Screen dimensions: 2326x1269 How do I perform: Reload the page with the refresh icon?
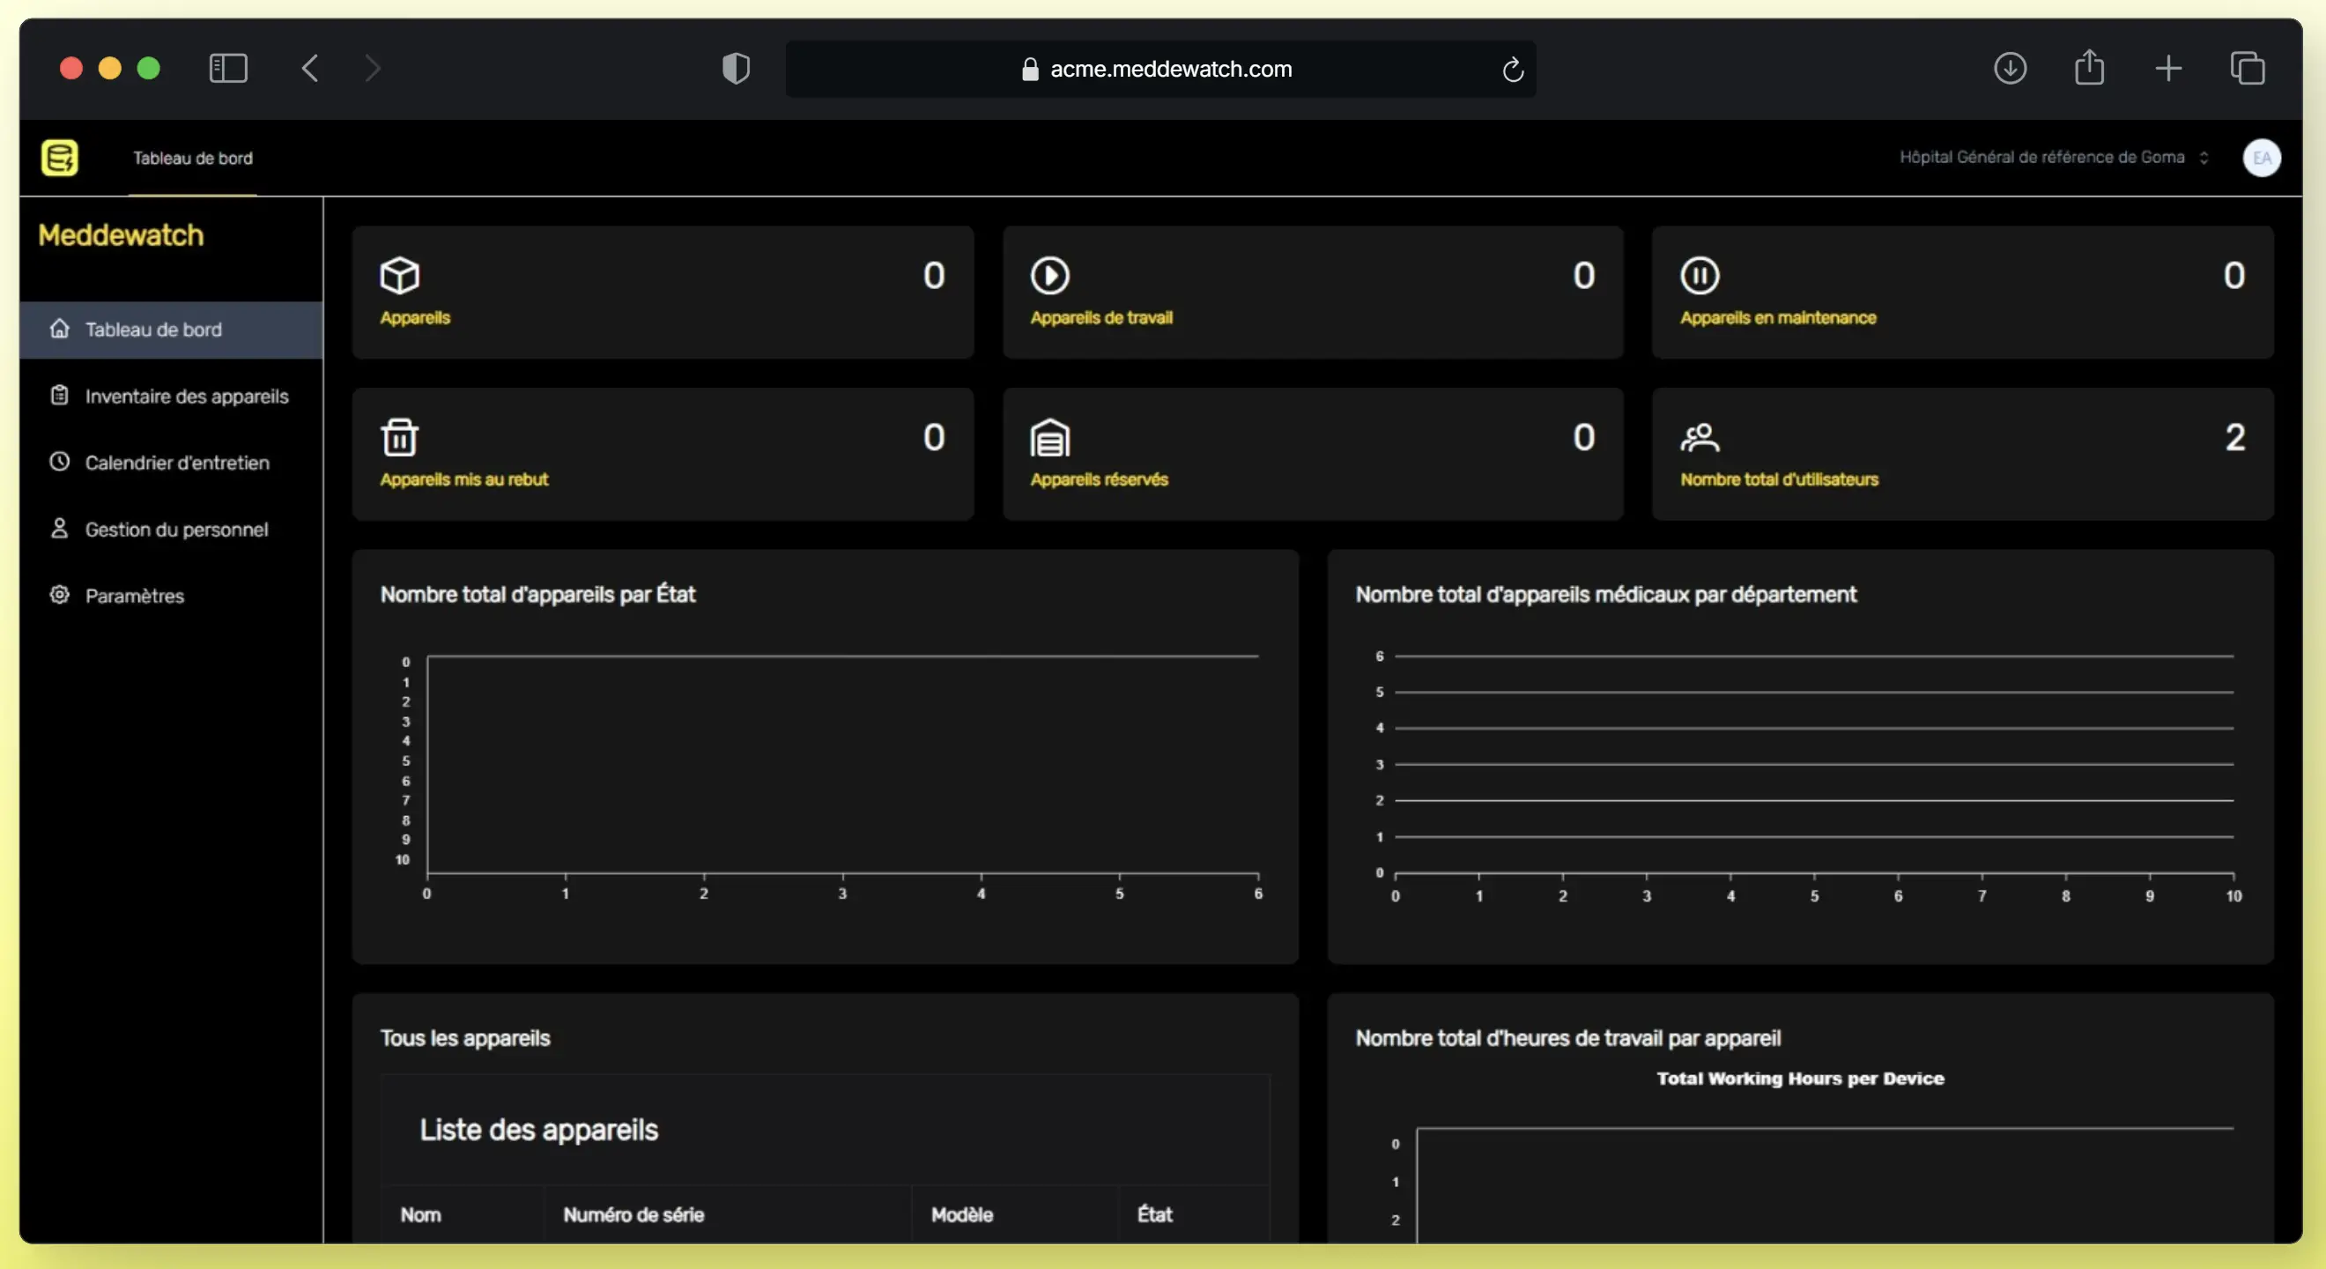[1513, 69]
